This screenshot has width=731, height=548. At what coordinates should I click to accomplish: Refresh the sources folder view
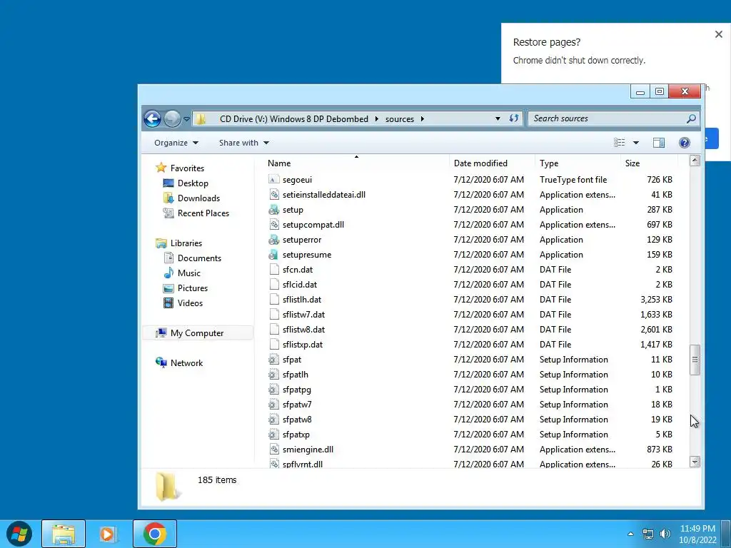point(514,118)
